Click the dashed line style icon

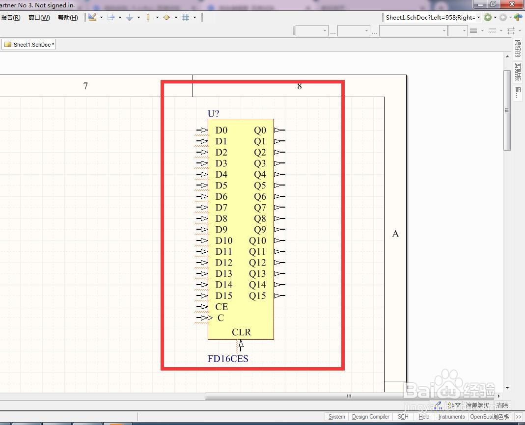[x=492, y=31]
